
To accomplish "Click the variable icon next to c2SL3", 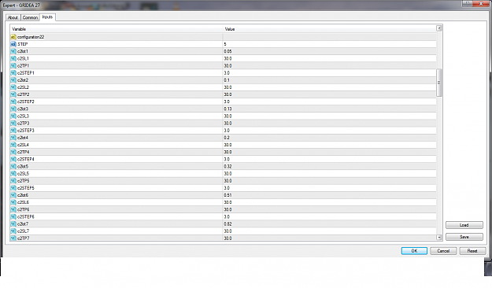I will tap(13, 116).
